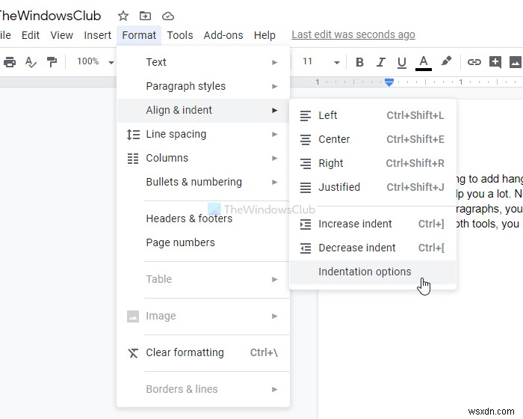Click the TheWindowsClub document title

tap(50, 16)
